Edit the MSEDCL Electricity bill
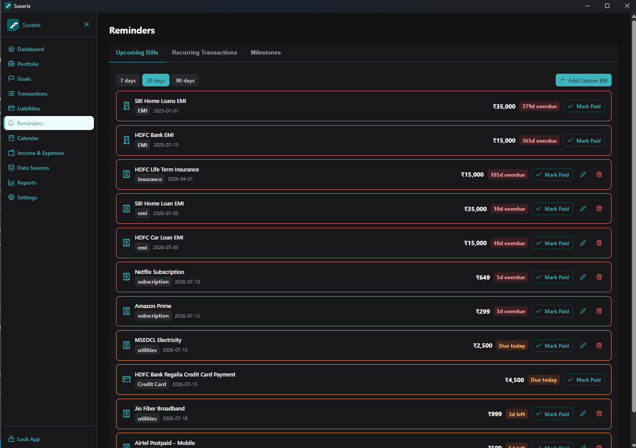Viewport: 636px width, 448px height. point(583,345)
